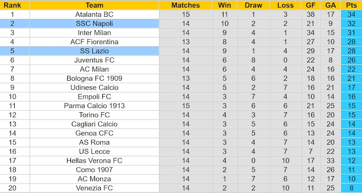Open the Atalanta BC team row
The image size is (362, 193).
181,14
